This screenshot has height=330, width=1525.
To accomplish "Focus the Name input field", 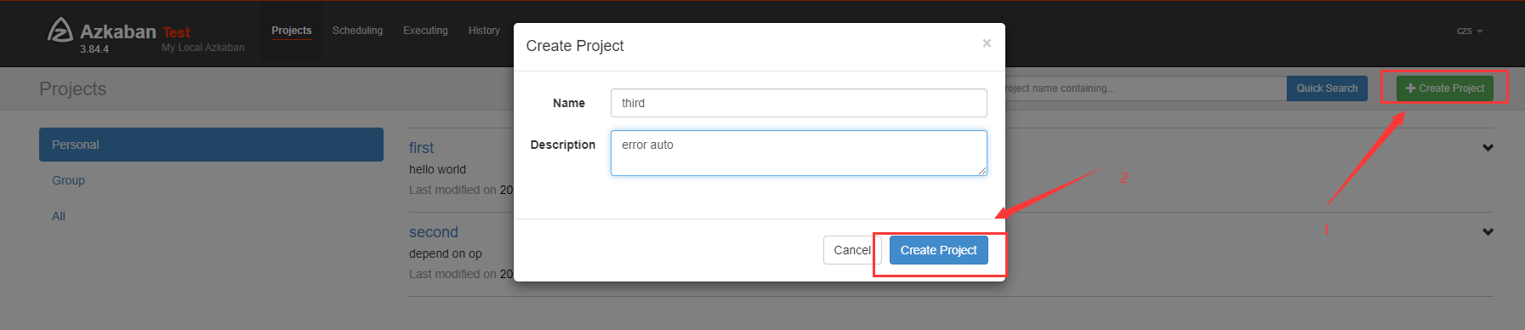I will point(799,103).
